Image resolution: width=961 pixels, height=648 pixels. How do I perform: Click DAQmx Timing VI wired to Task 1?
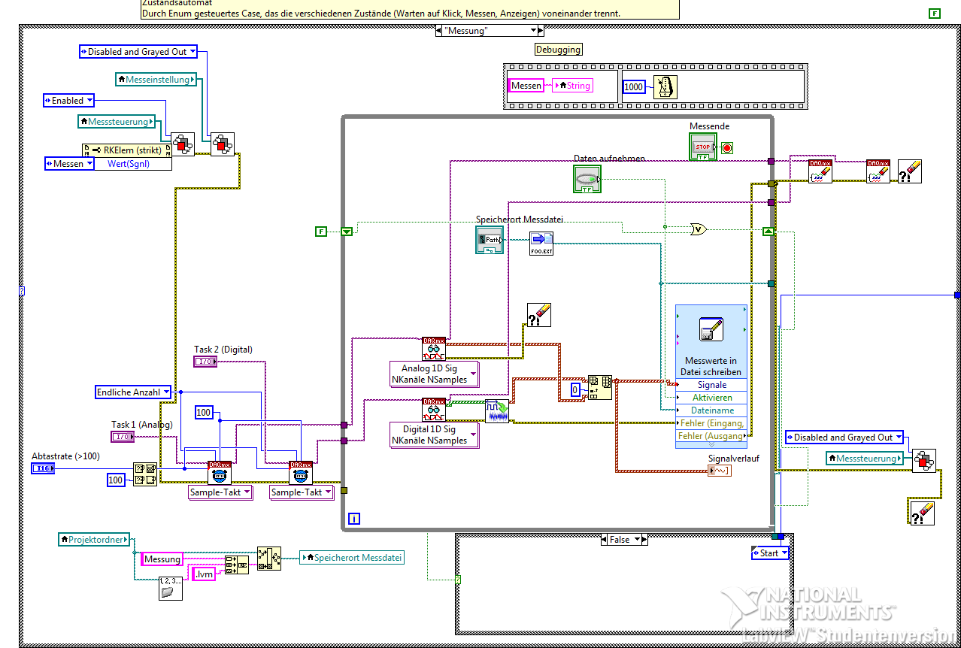pyautogui.click(x=220, y=472)
